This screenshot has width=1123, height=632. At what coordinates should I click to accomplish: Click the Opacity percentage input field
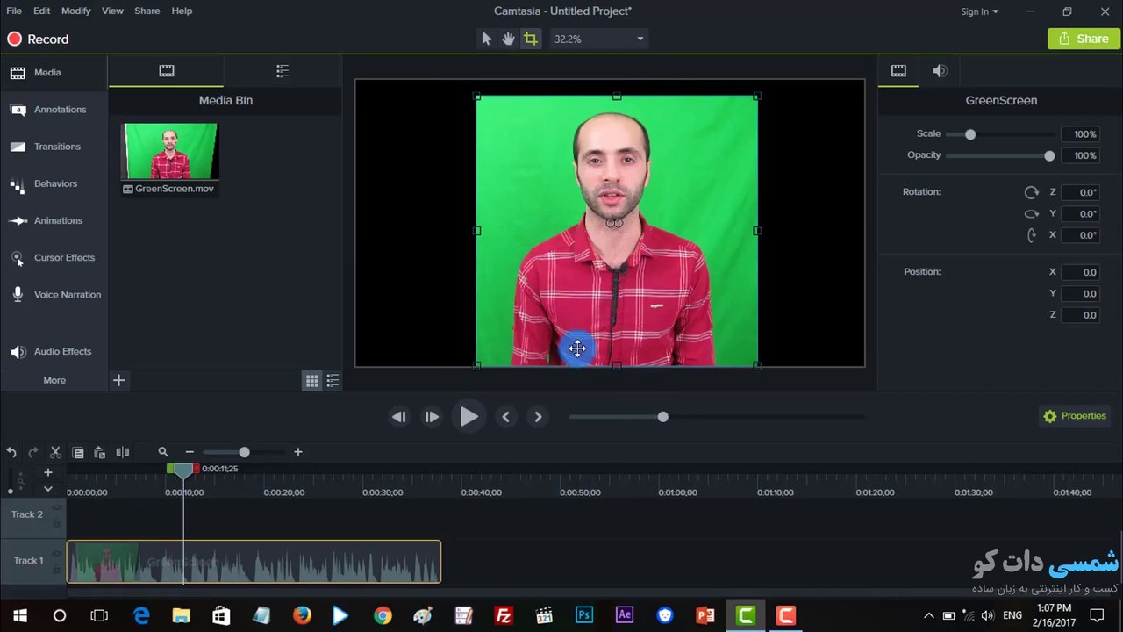click(x=1081, y=155)
